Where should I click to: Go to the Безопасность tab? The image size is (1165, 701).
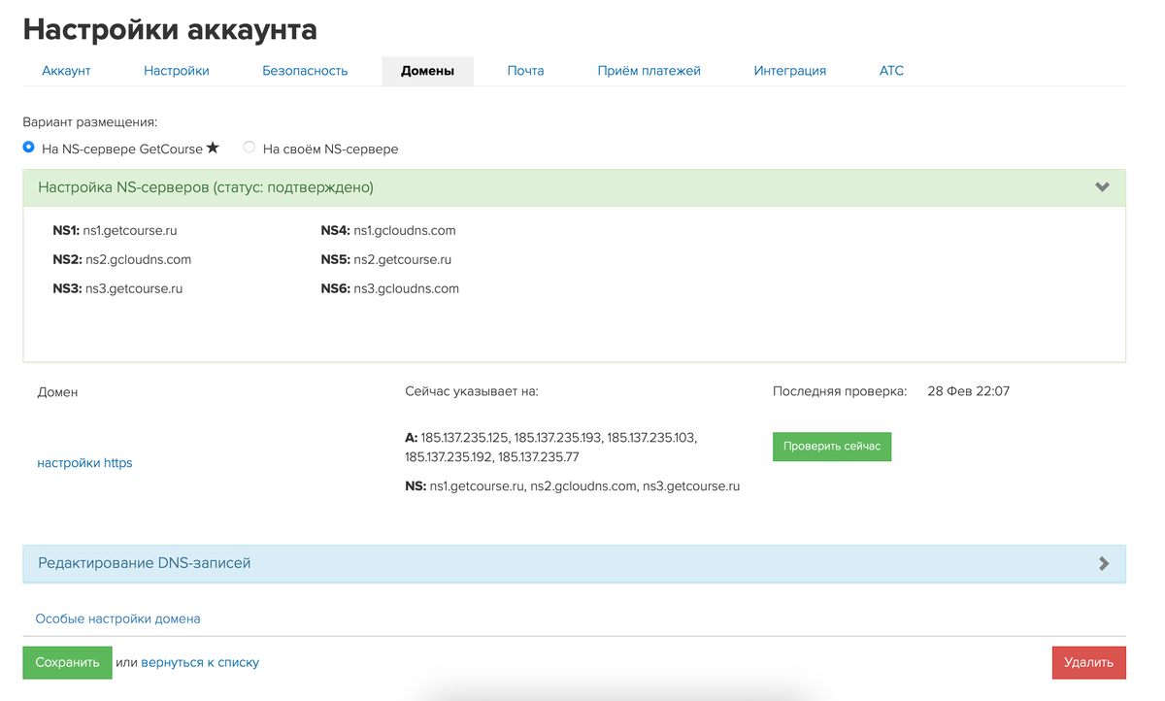coord(305,71)
